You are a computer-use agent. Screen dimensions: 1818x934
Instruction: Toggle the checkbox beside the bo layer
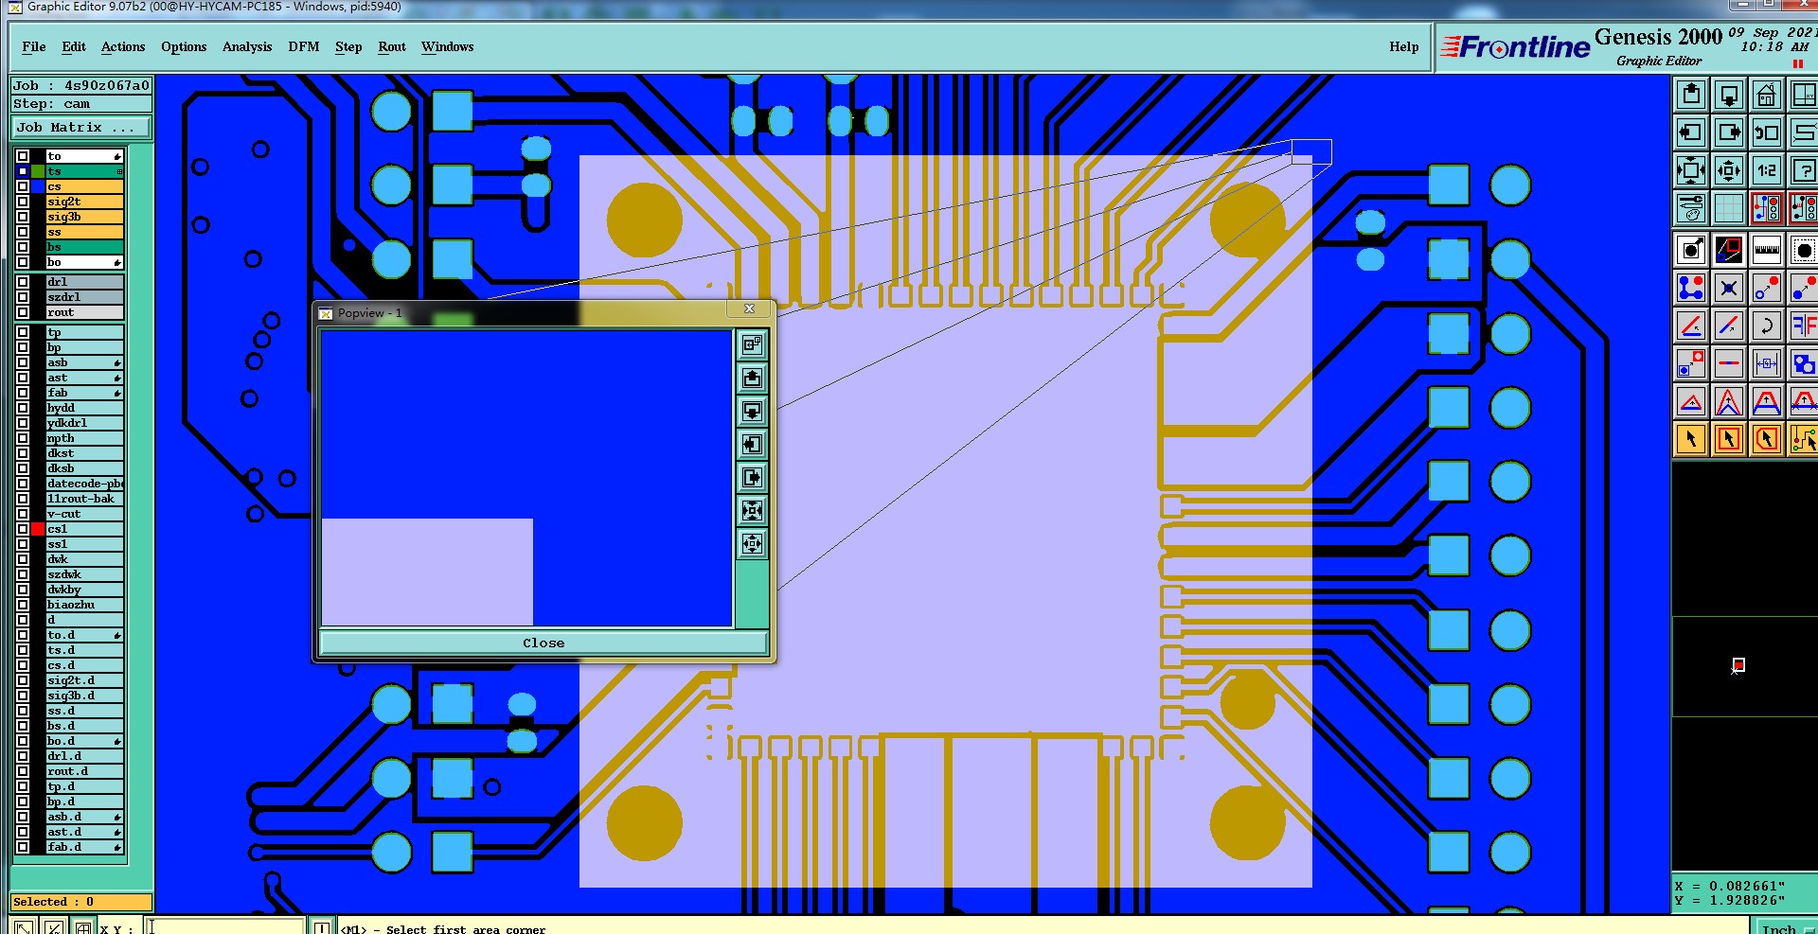click(x=23, y=262)
